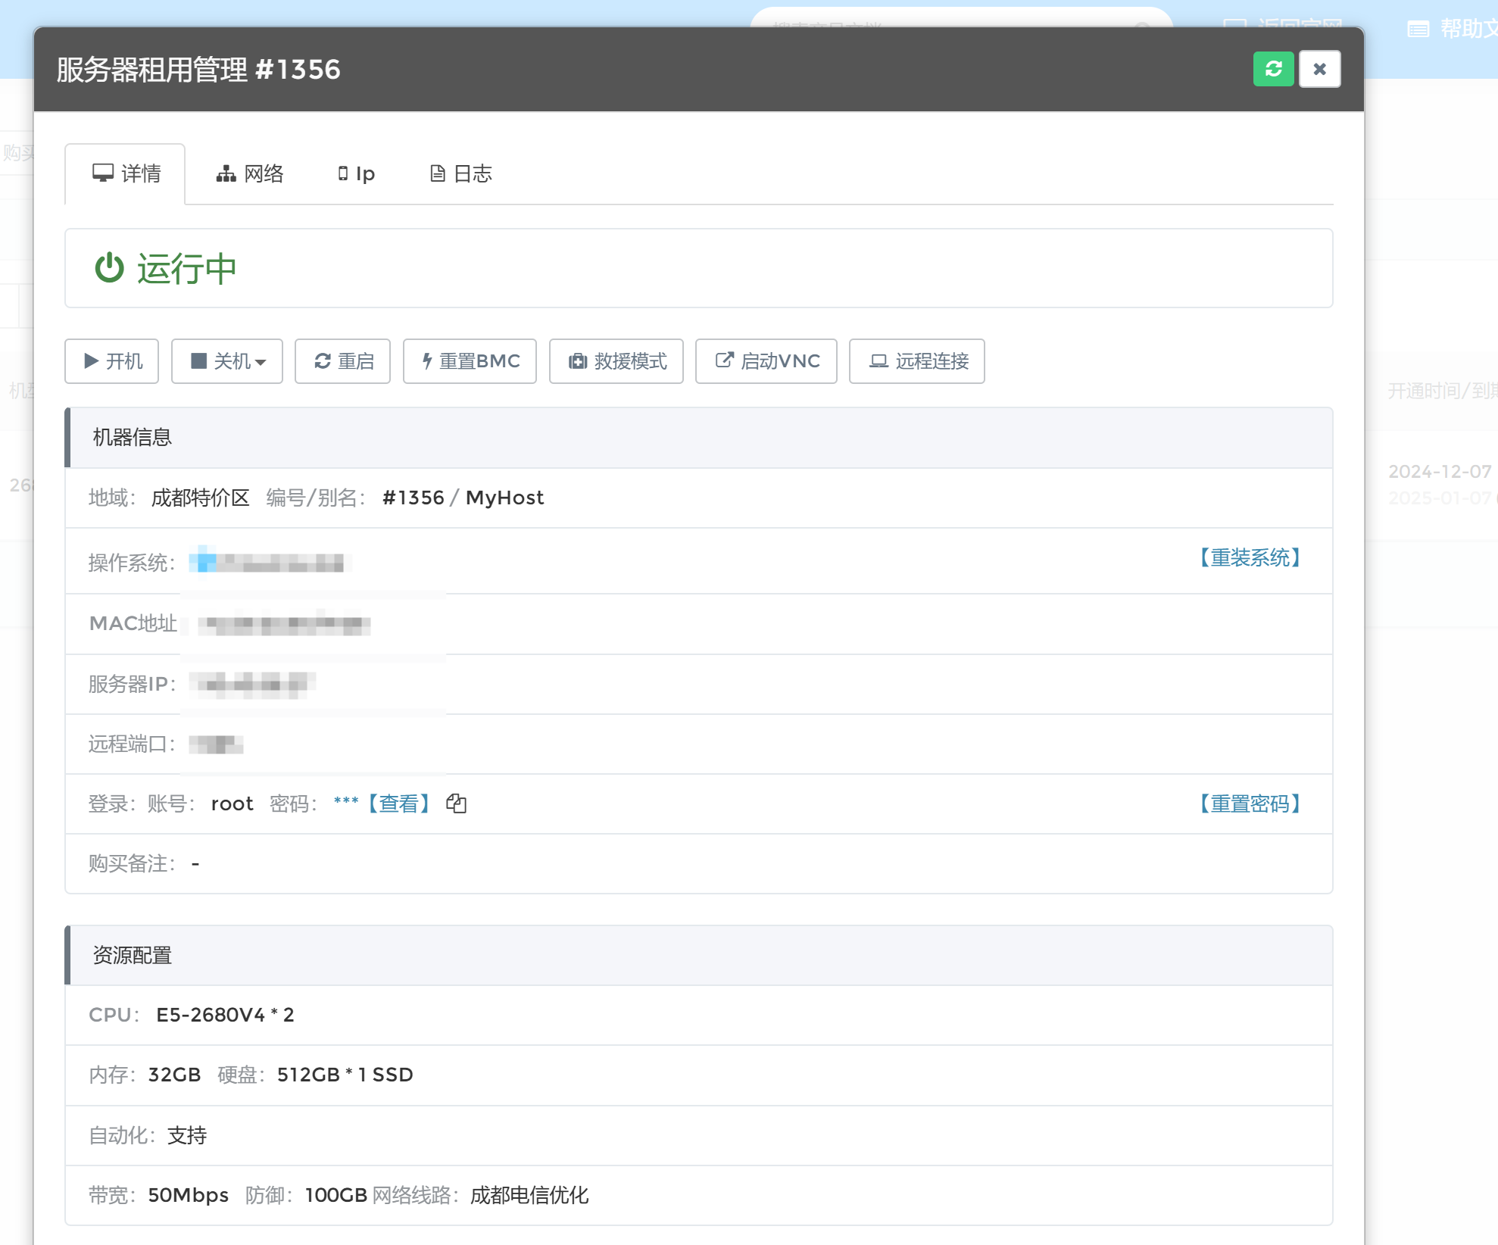Close the server management dialog
This screenshot has width=1498, height=1245.
tap(1319, 69)
